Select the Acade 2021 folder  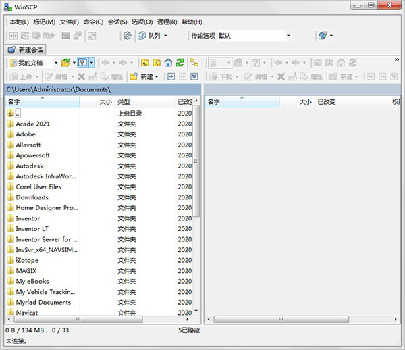click(99, 124)
